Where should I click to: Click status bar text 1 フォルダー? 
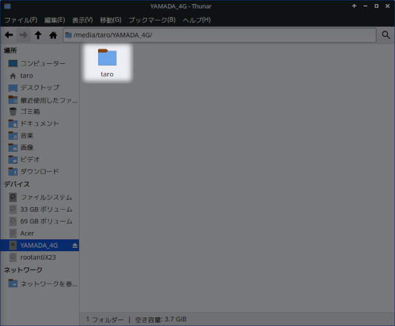[x=105, y=319]
